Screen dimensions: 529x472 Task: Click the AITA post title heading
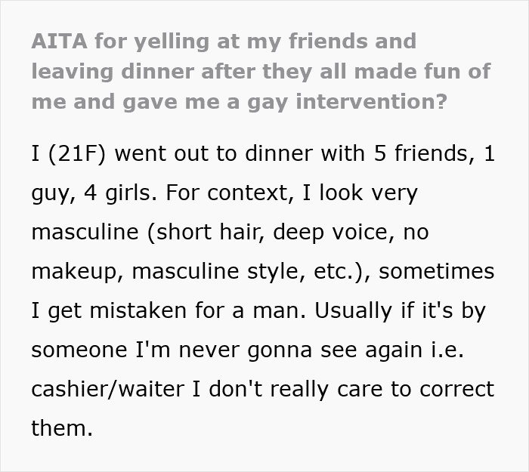click(261, 71)
